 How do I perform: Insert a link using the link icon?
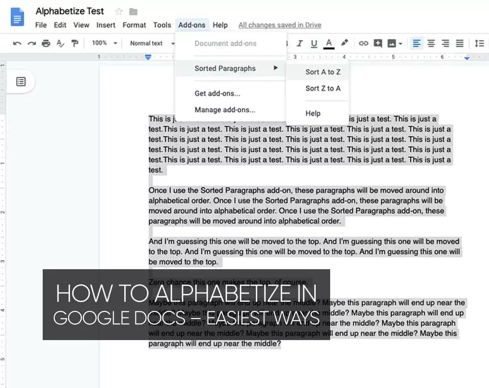pyautogui.click(x=363, y=43)
